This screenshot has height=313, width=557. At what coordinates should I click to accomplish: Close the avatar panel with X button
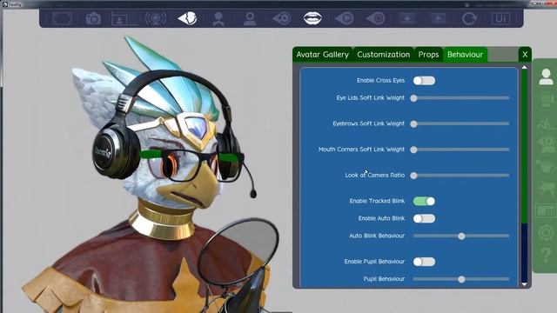525,55
